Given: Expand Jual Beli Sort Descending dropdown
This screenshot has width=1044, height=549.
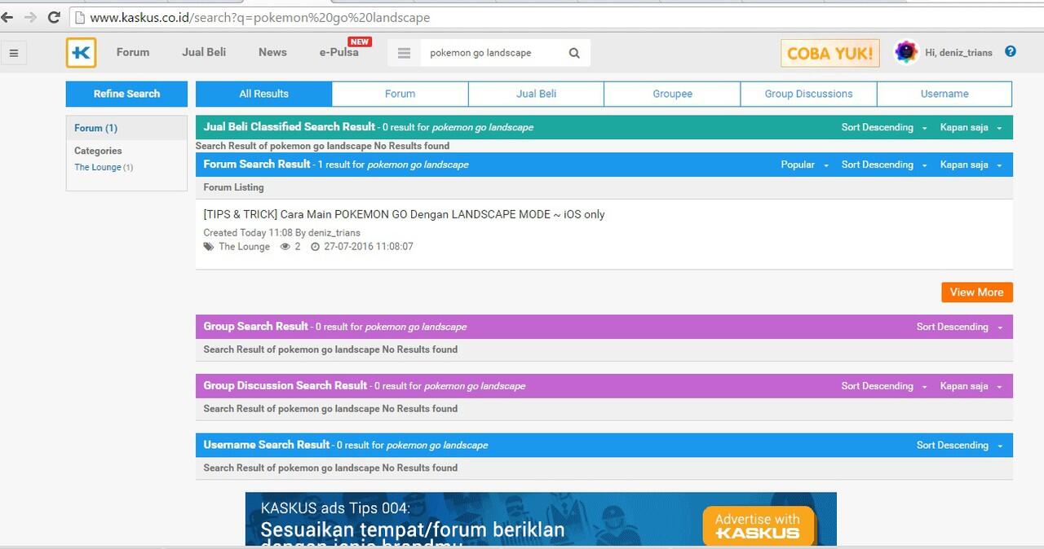Looking at the screenshot, I should point(884,127).
